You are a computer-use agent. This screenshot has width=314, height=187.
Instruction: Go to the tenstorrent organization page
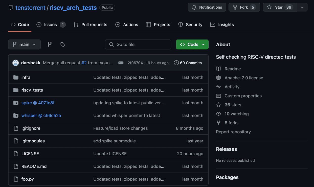tap(30, 8)
